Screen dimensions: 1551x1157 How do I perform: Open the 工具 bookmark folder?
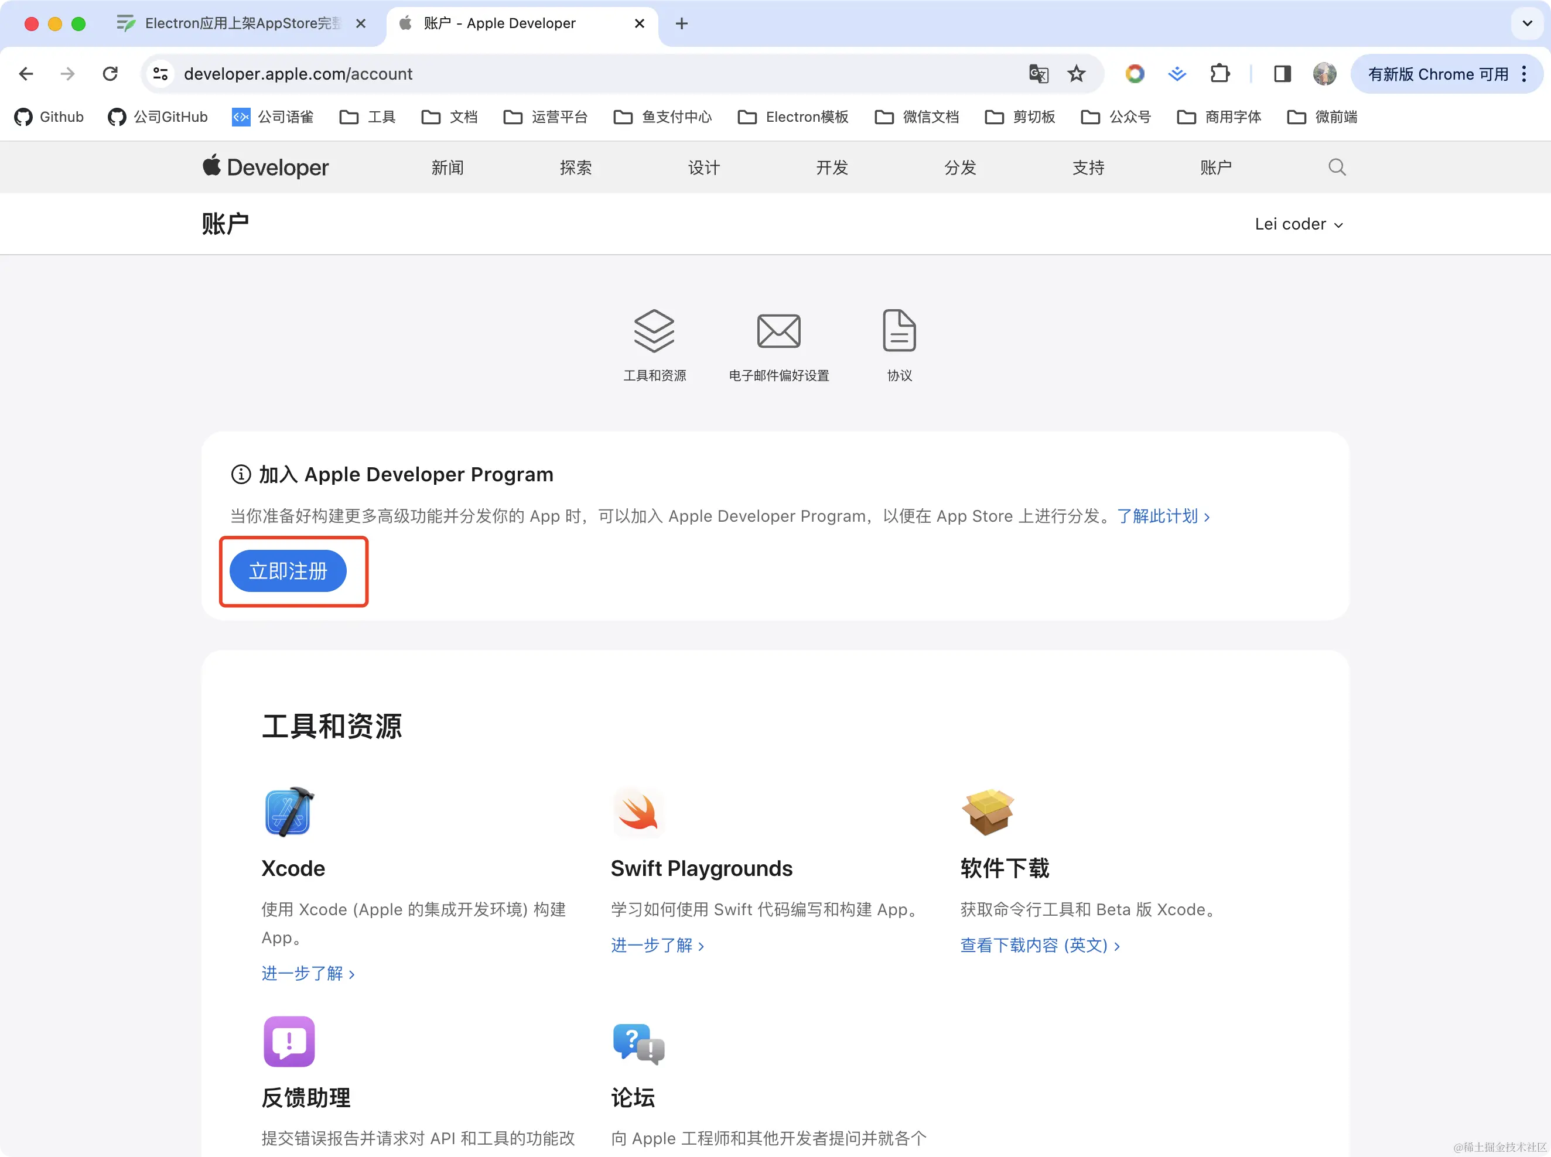coord(367,117)
